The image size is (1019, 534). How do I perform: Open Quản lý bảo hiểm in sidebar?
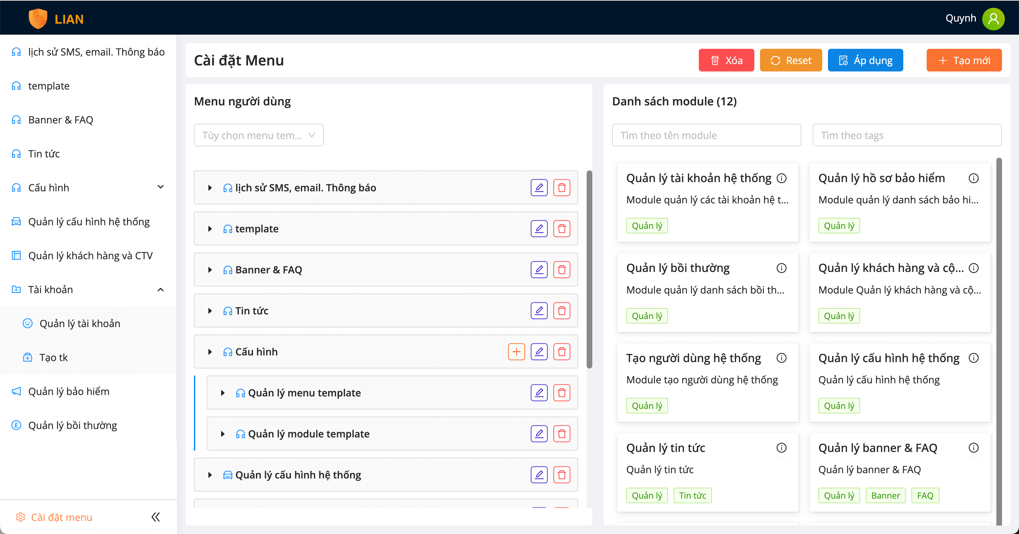point(69,391)
